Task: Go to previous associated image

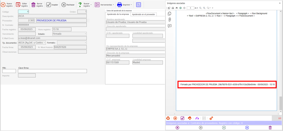Action: [x=177, y=128]
